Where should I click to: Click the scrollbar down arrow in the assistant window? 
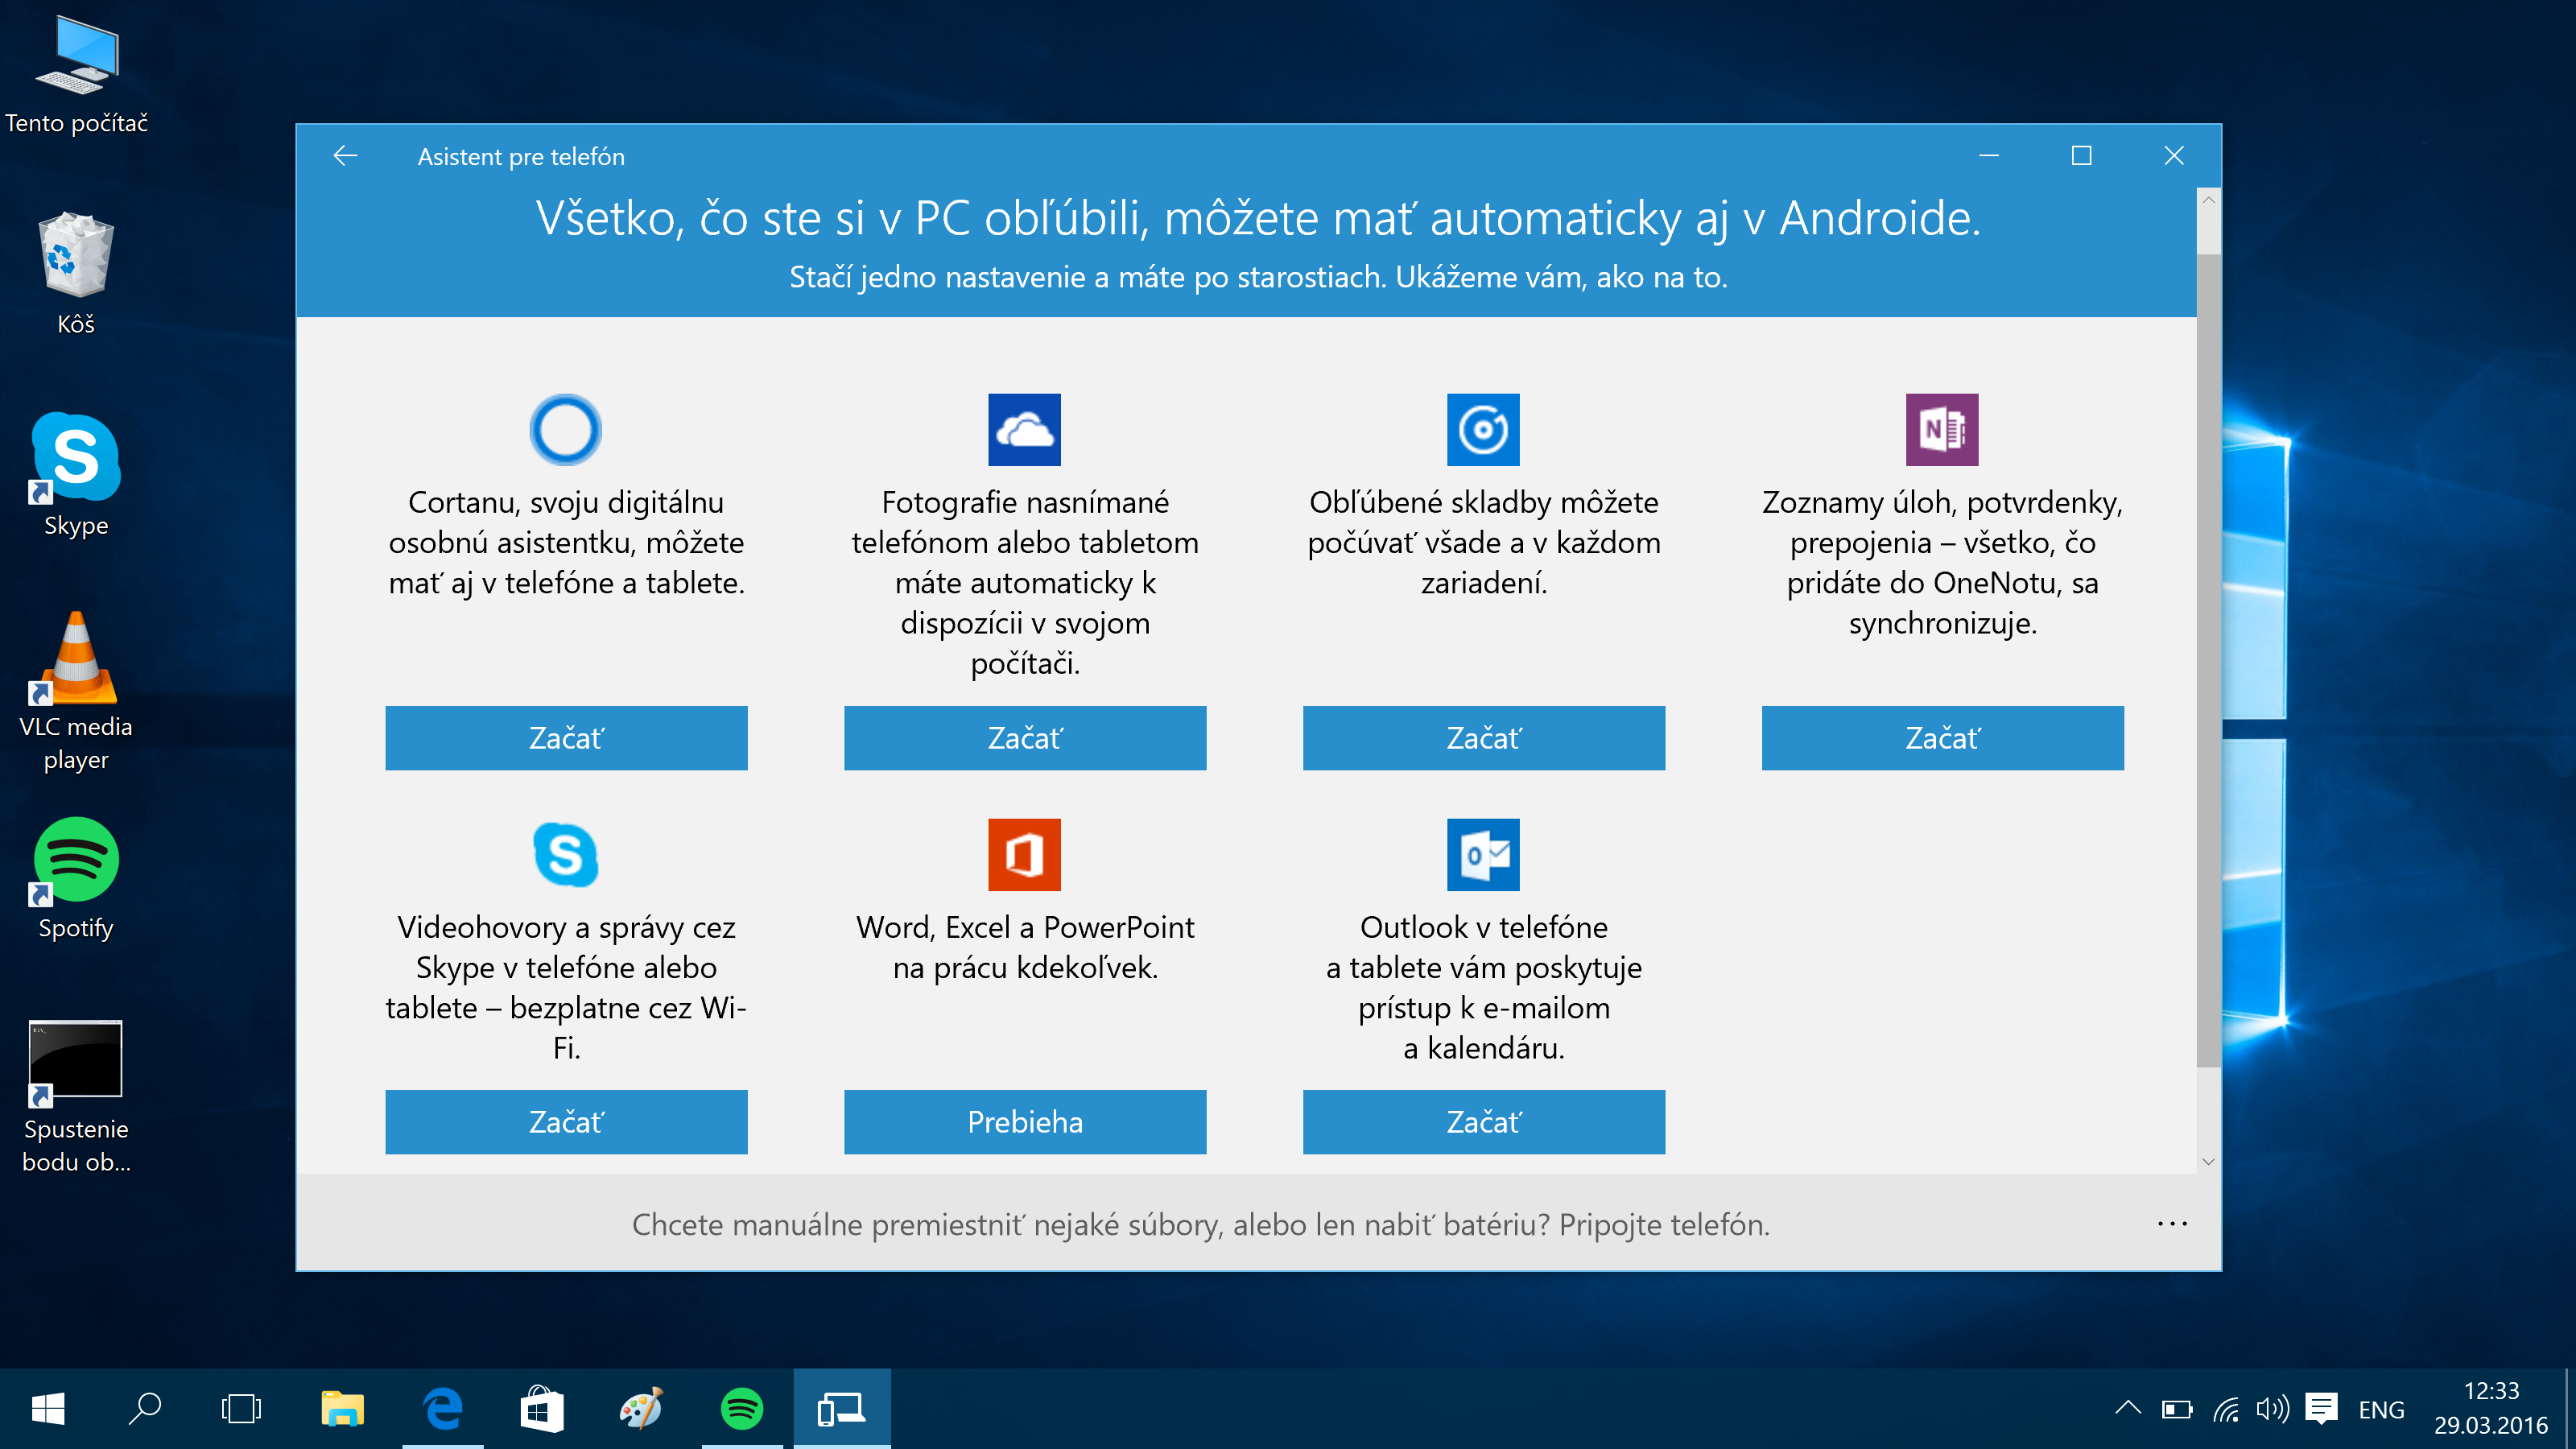(2209, 1161)
